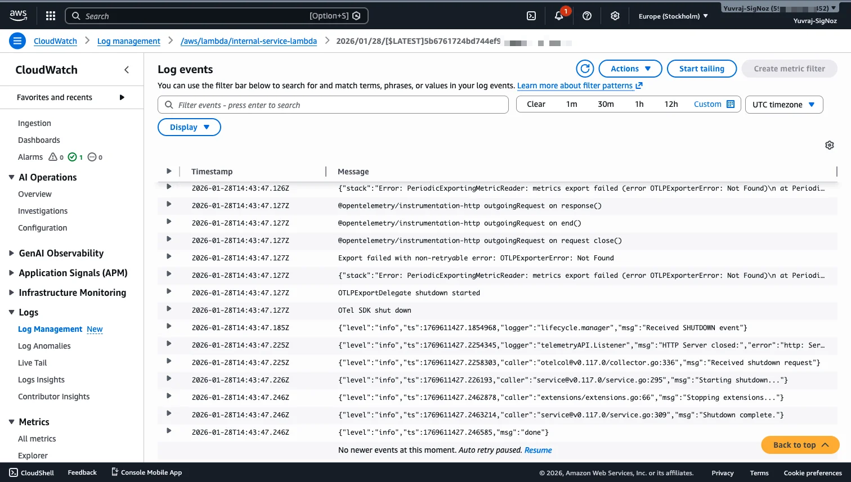Open the Actions dropdown
851x482 pixels.
(630, 68)
